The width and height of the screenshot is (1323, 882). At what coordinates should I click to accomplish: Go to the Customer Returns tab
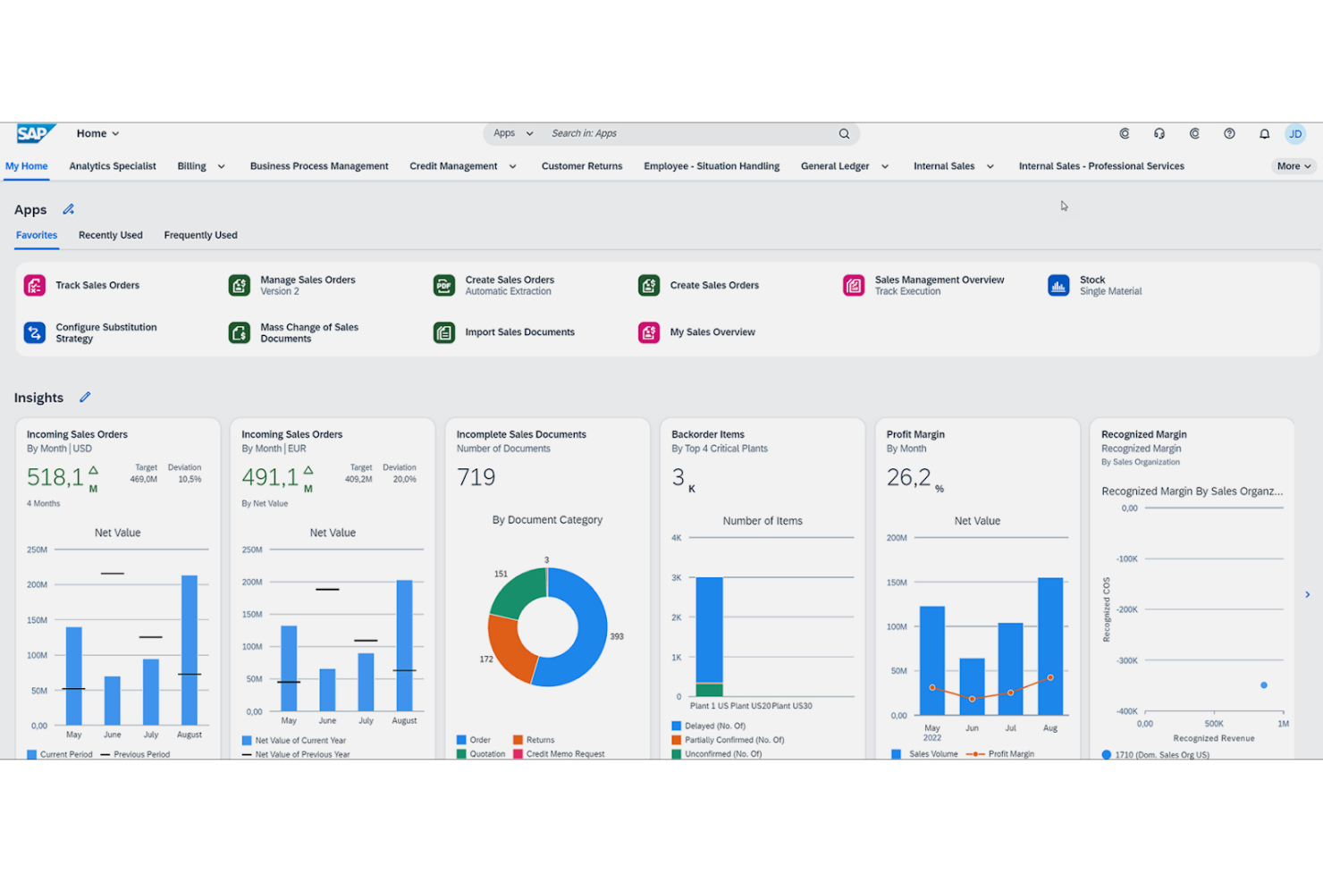(x=582, y=166)
